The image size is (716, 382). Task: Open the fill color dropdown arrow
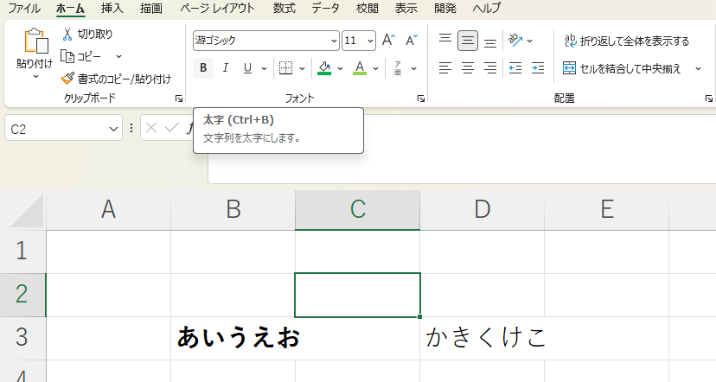coord(340,68)
